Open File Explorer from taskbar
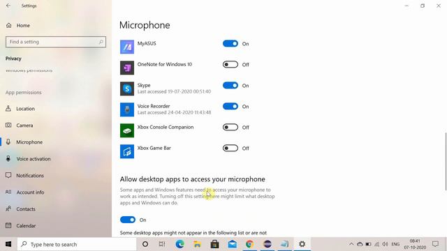The width and height of the screenshot is (447, 251). (197, 244)
